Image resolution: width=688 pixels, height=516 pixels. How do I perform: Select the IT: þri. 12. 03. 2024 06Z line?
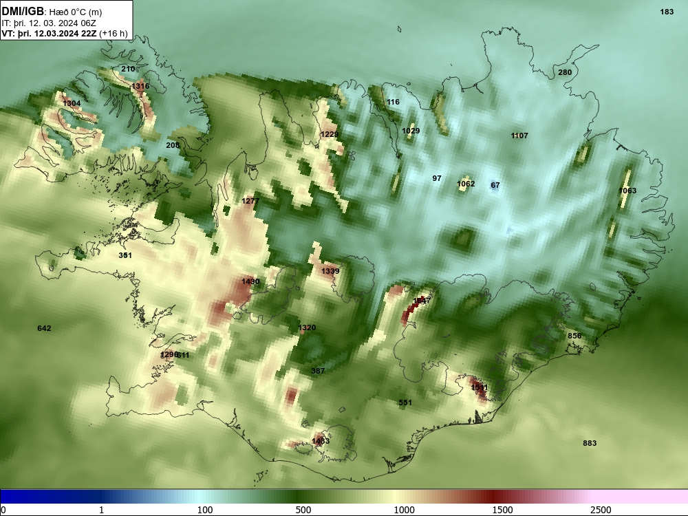tap(49, 23)
